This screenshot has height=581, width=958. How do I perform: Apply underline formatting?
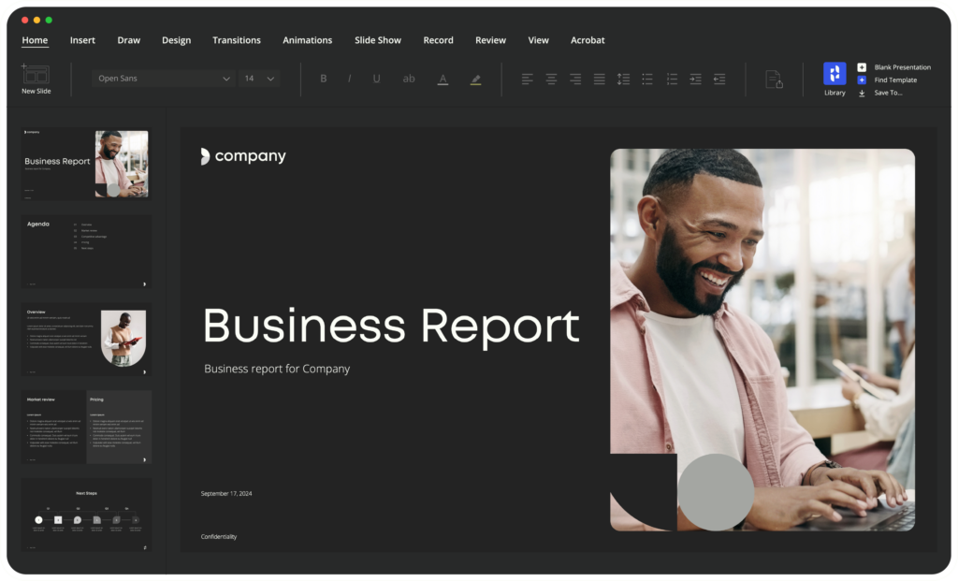(x=376, y=79)
